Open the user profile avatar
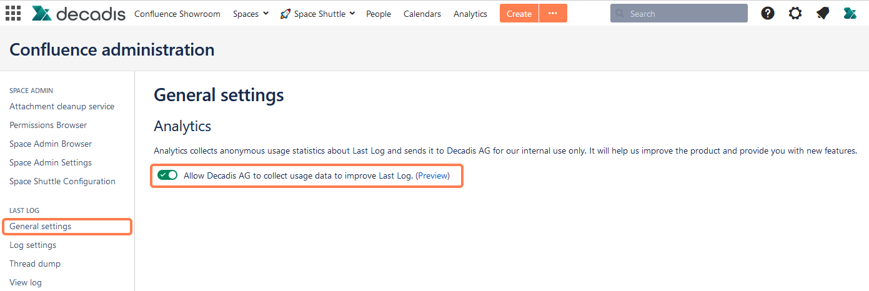Screen dimensions: 869x291 tap(850, 13)
